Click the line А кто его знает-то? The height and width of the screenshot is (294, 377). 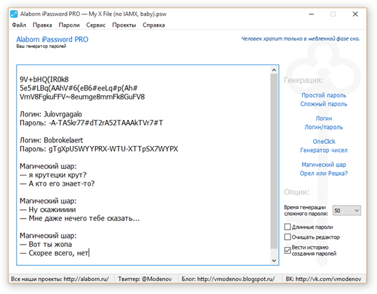point(57,184)
